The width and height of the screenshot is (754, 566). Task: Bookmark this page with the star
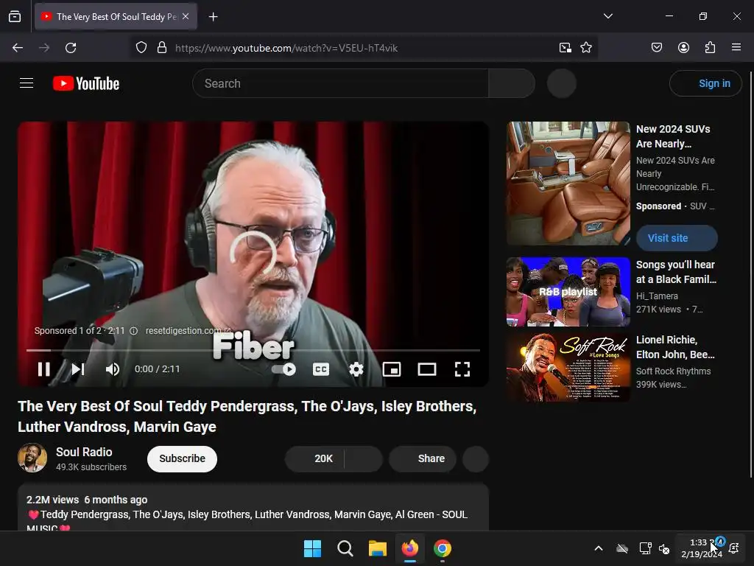coord(585,48)
